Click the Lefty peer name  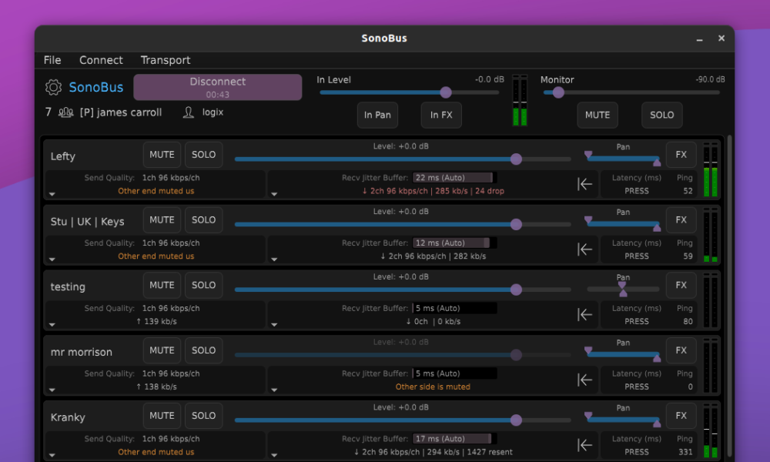(63, 156)
